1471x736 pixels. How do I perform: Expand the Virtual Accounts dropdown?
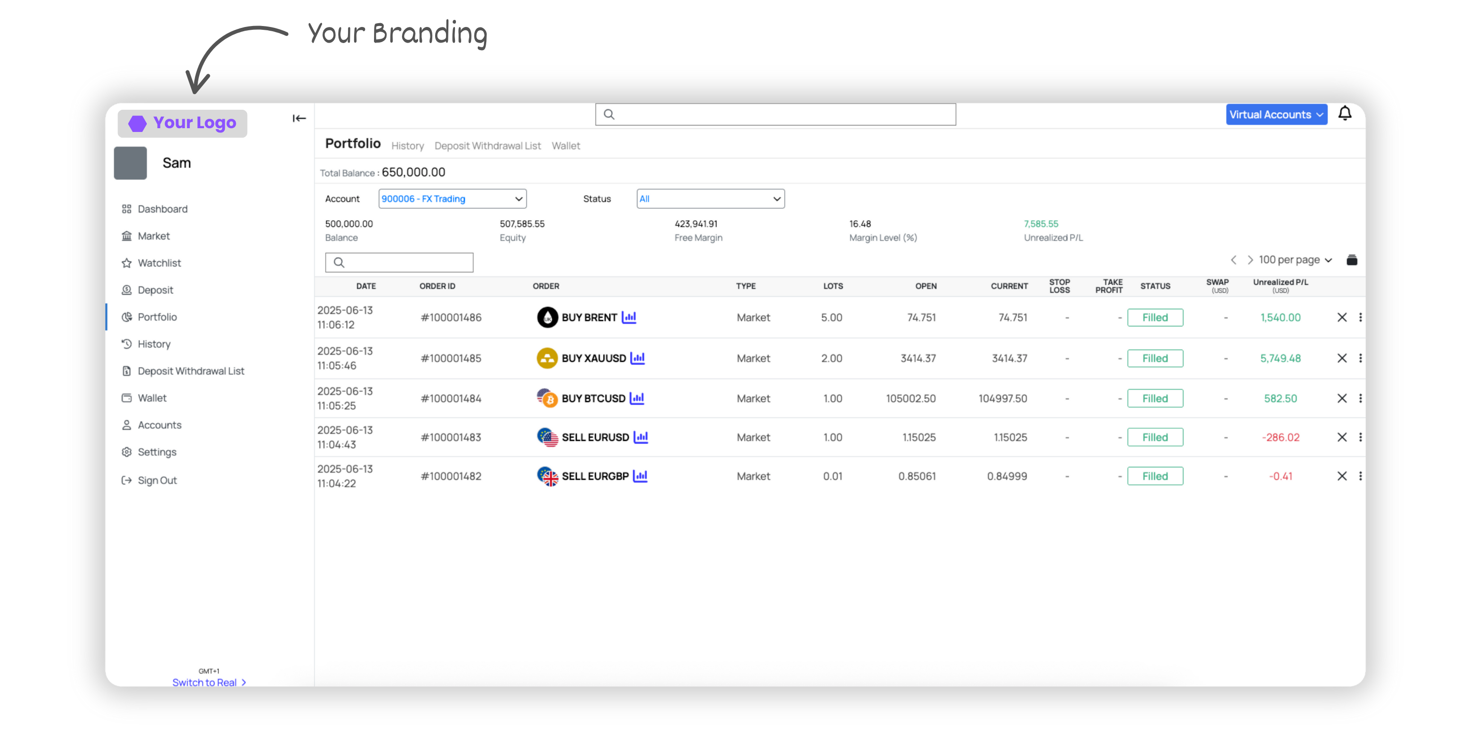tap(1276, 114)
